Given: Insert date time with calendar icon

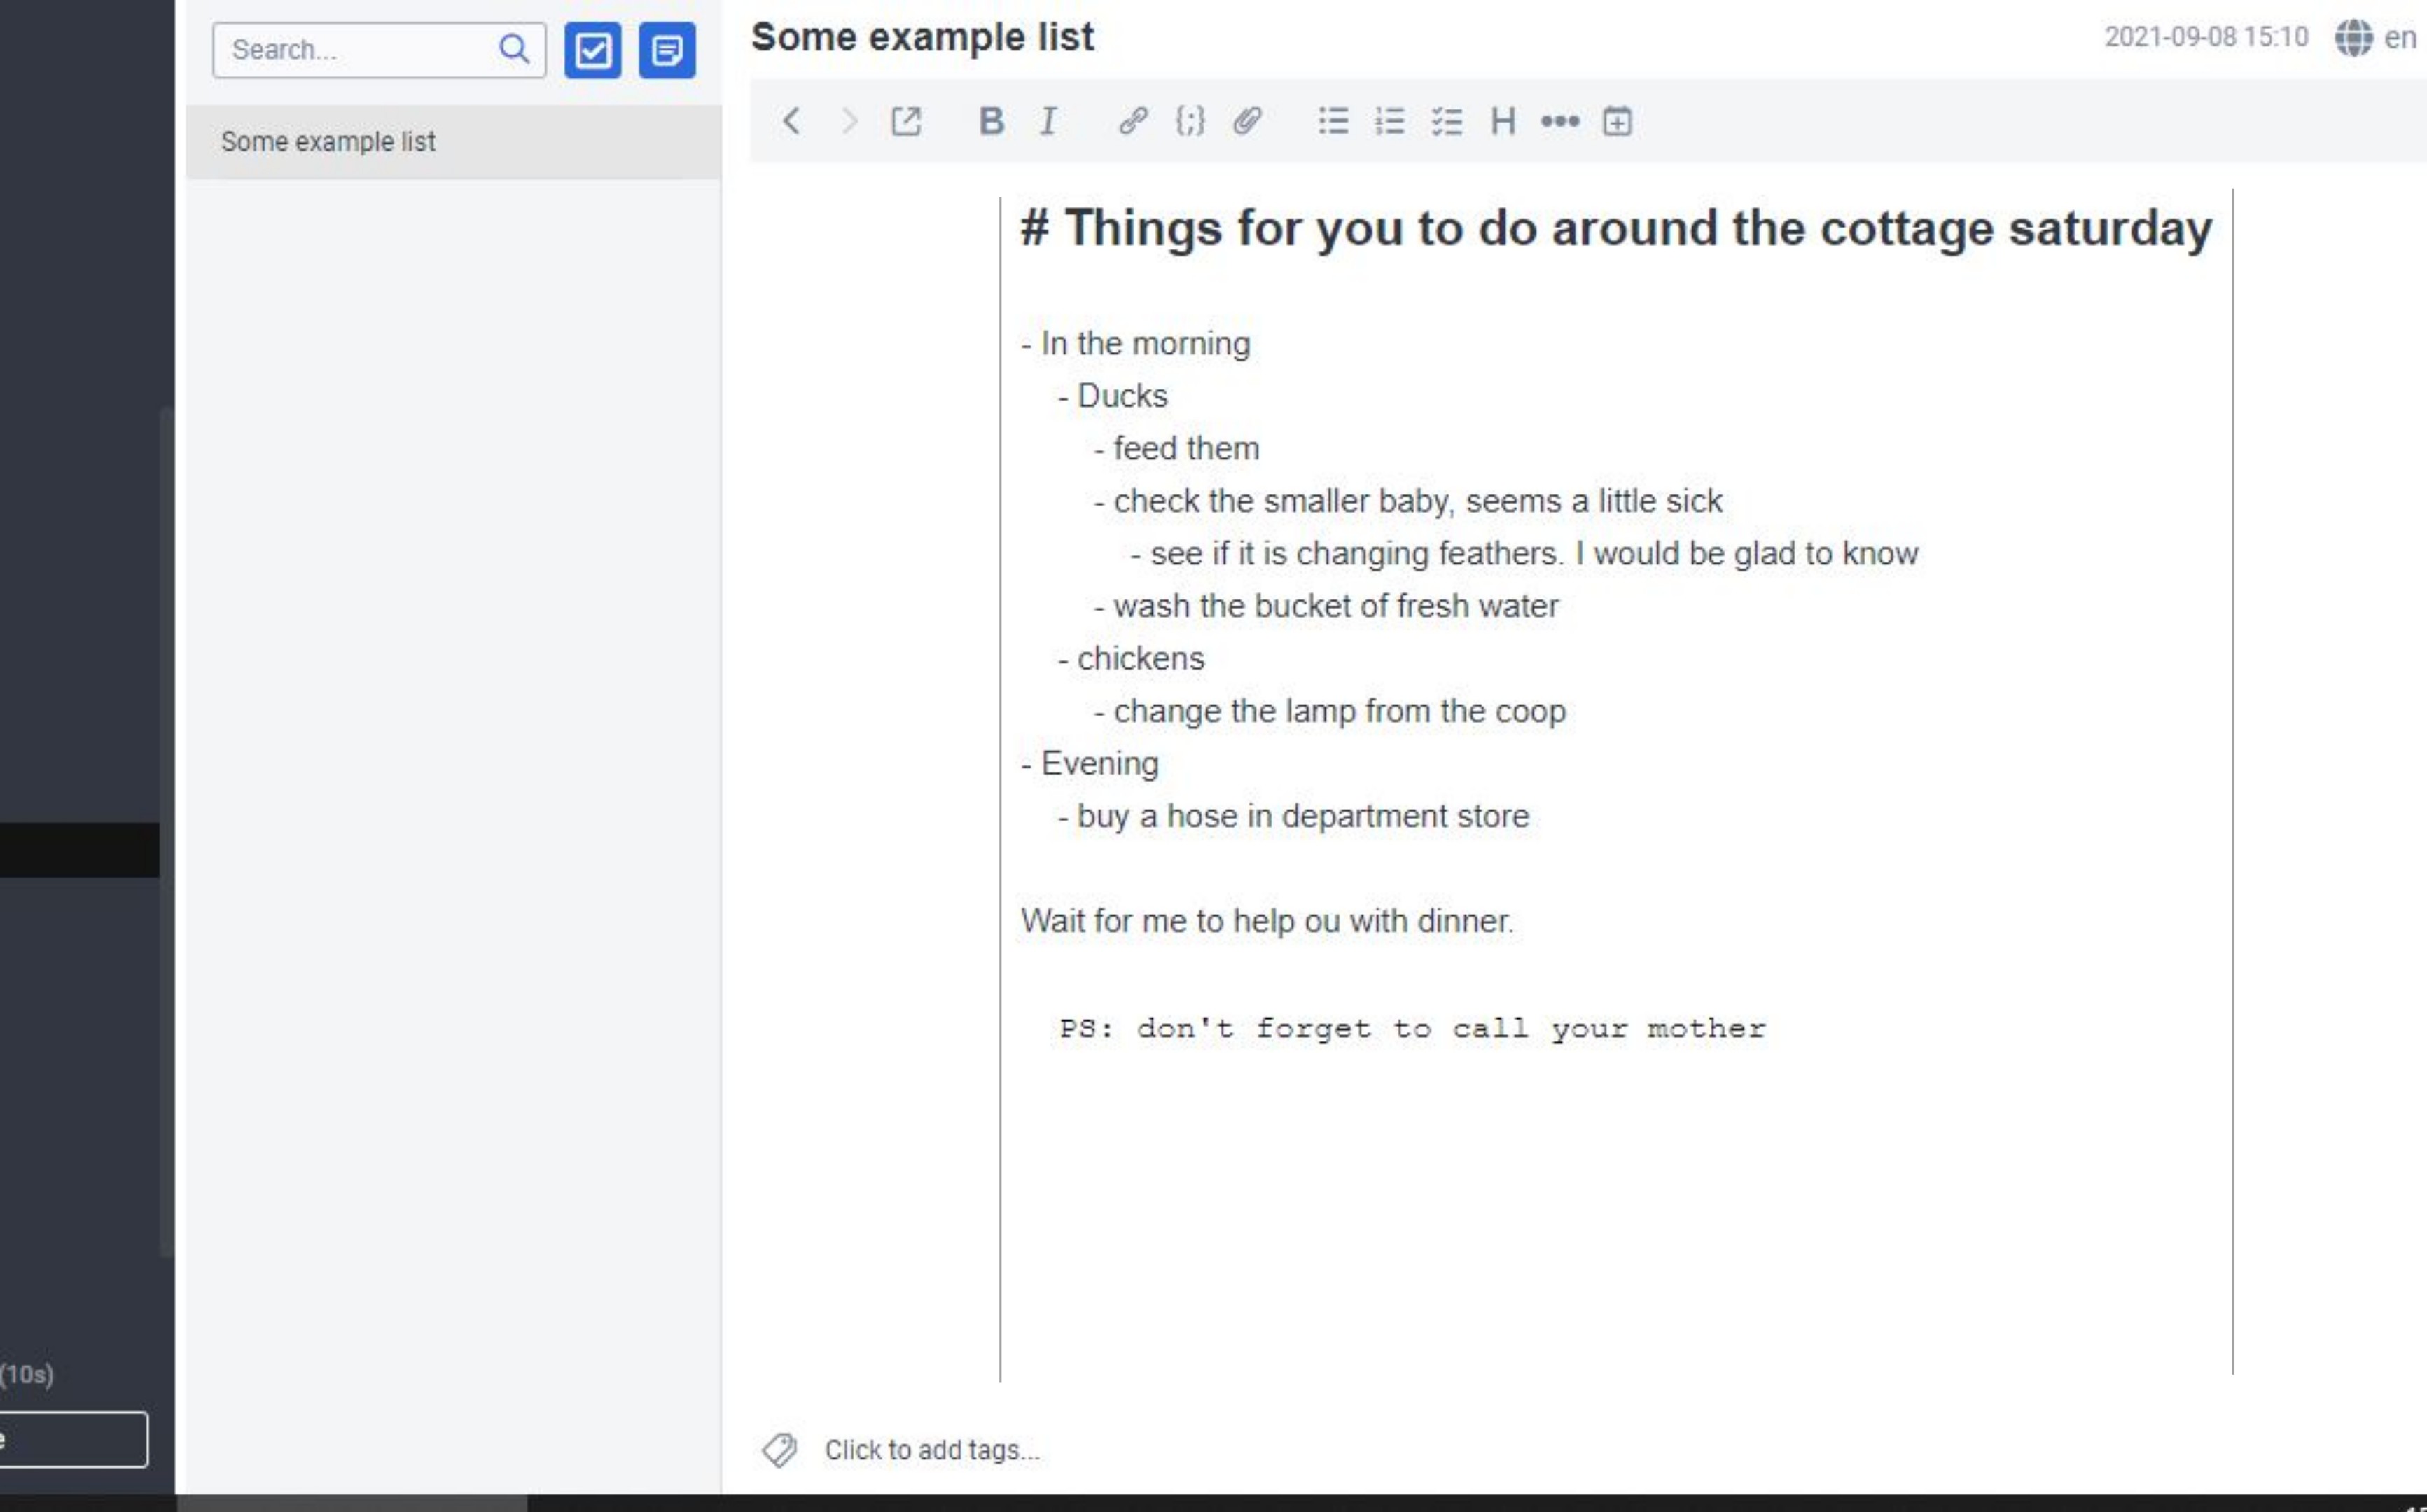Looking at the screenshot, I should 1616,121.
